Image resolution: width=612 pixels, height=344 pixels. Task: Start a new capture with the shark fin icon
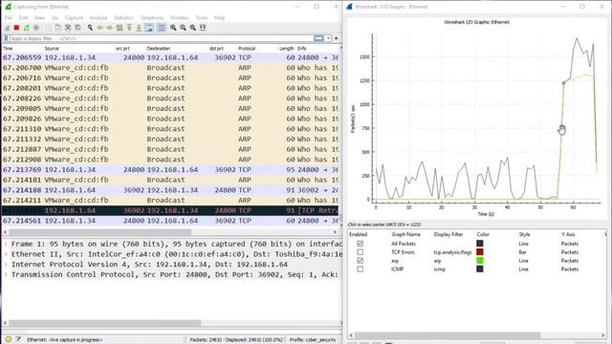8,28
